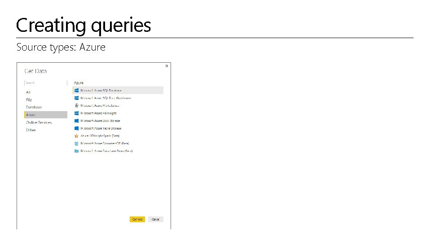Select the All category
Viewport: 431px width, 242px height.
pyautogui.click(x=28, y=92)
